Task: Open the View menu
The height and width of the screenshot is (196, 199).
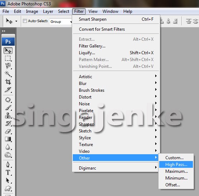Action: (93, 11)
